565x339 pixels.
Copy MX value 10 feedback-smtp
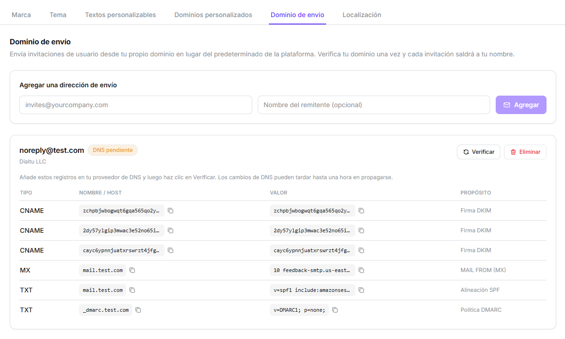pos(361,270)
